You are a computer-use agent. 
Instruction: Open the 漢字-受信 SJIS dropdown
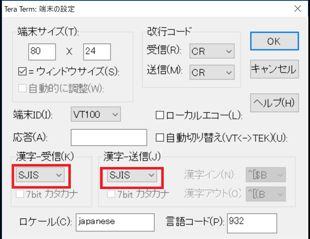point(40,175)
